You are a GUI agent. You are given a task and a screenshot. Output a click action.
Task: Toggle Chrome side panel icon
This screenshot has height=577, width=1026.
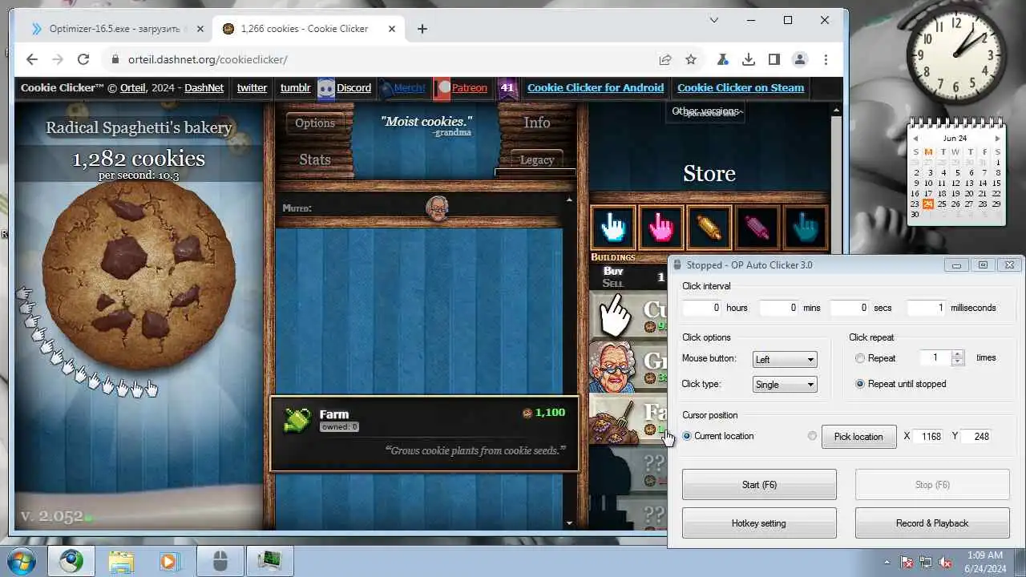coord(774,59)
